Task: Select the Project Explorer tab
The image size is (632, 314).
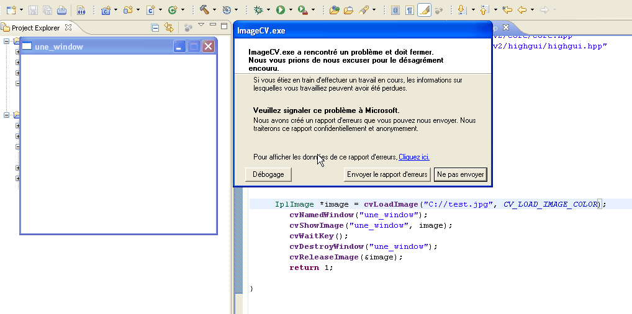Action: 35,28
